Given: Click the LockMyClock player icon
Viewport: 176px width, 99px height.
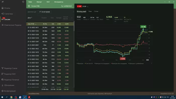Looking at the screenshot, I should coord(62,6).
